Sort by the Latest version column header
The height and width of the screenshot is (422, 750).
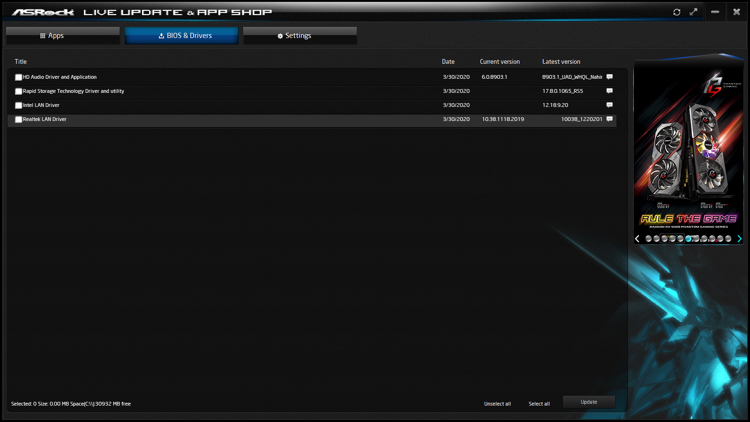coord(561,61)
